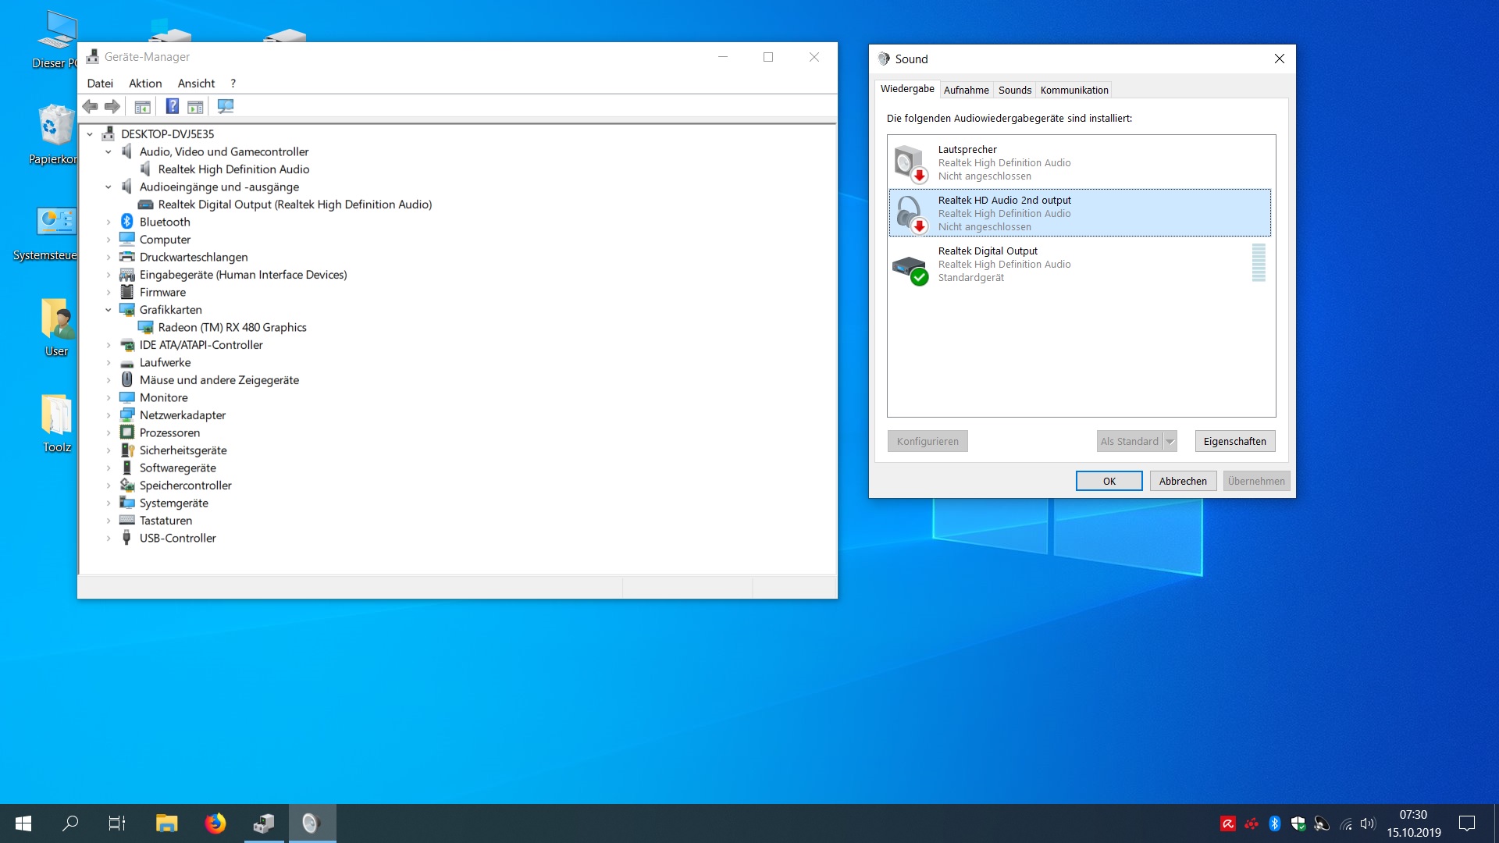Click the scan for hardware changes icon
The image size is (1499, 843).
pos(226,106)
